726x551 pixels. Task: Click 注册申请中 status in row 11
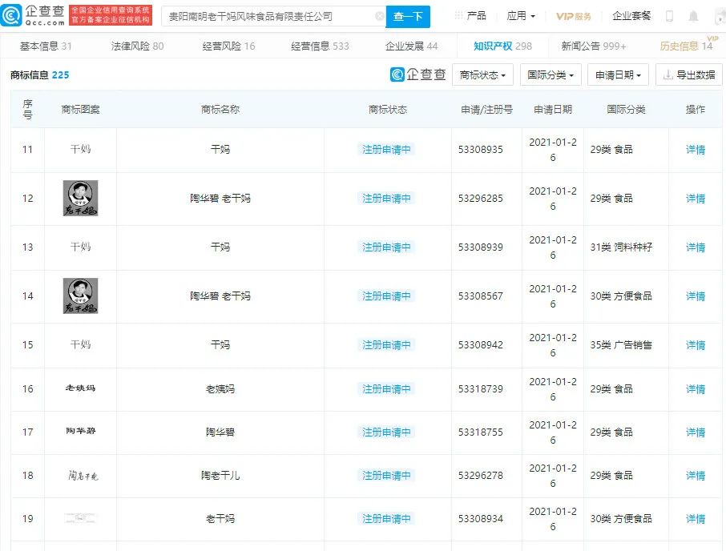pyautogui.click(x=386, y=150)
